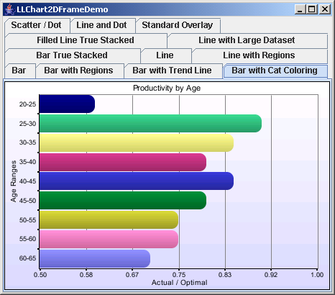This screenshot has height=295, width=335.
Task: Click the Java icon in the title bar
Action: [x=9, y=9]
